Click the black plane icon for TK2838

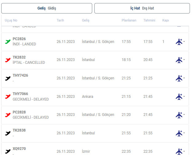click(x=8, y=133)
